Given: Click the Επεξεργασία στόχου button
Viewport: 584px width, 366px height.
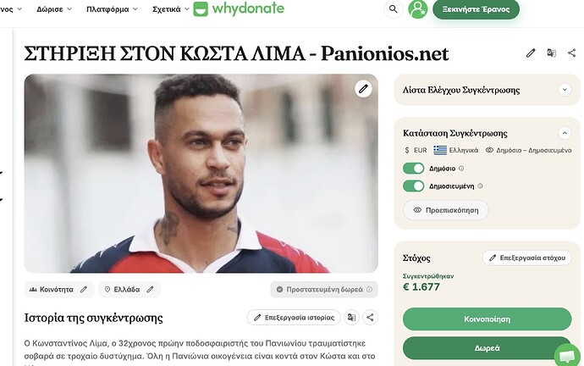Looking at the screenshot, I should coord(527,258).
